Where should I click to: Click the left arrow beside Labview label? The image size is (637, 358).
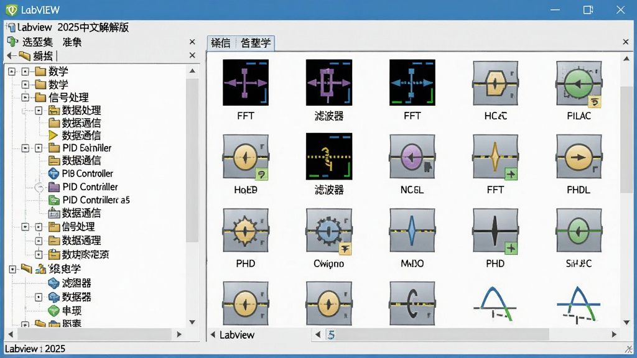pos(213,334)
